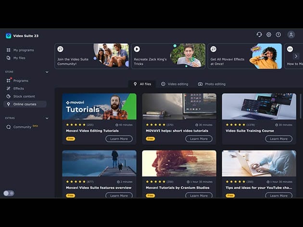303x227 pixels.
Task: Open the support headset icon
Action: tap(259, 35)
